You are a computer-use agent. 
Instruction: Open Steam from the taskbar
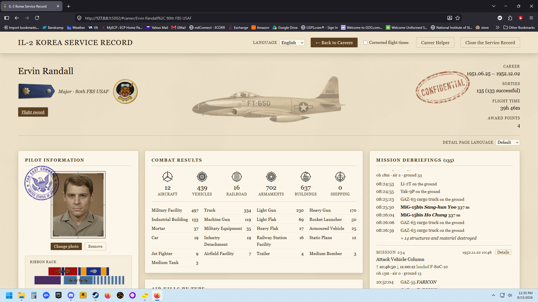(x=96, y=295)
